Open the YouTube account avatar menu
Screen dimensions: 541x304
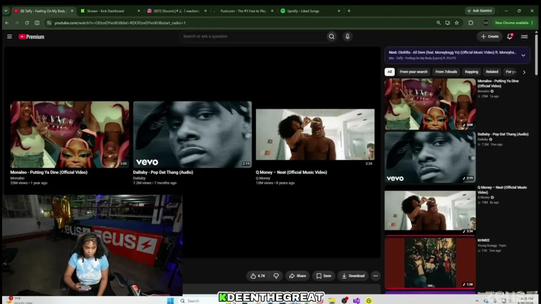(524, 36)
